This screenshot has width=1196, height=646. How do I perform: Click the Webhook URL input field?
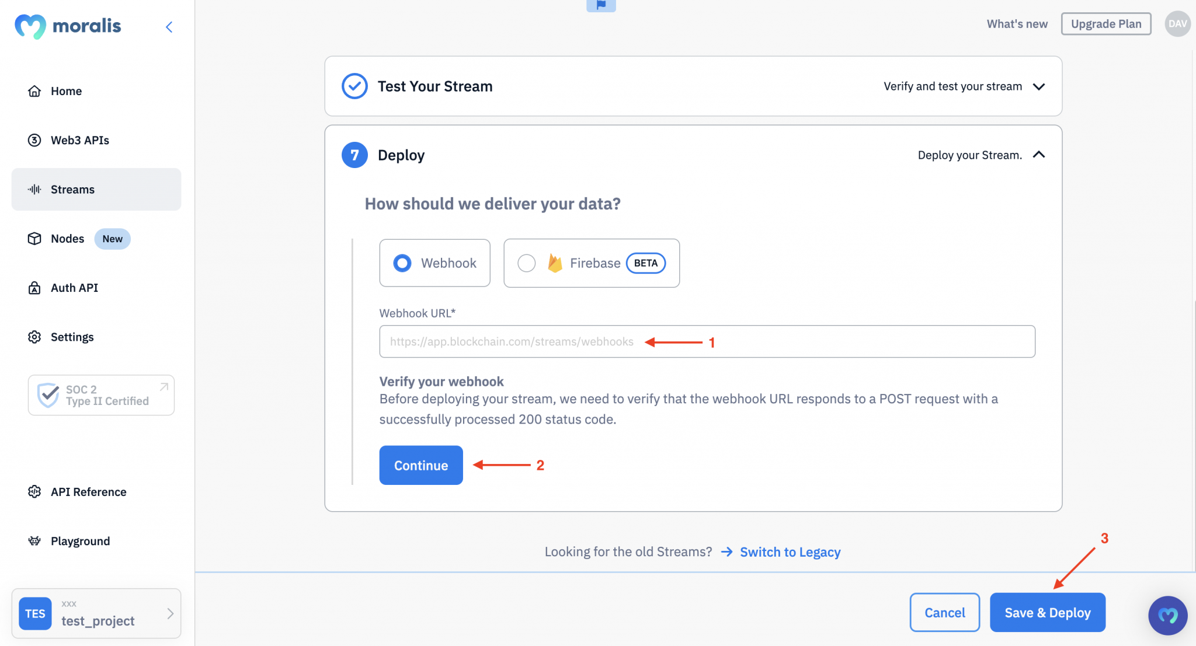(707, 341)
